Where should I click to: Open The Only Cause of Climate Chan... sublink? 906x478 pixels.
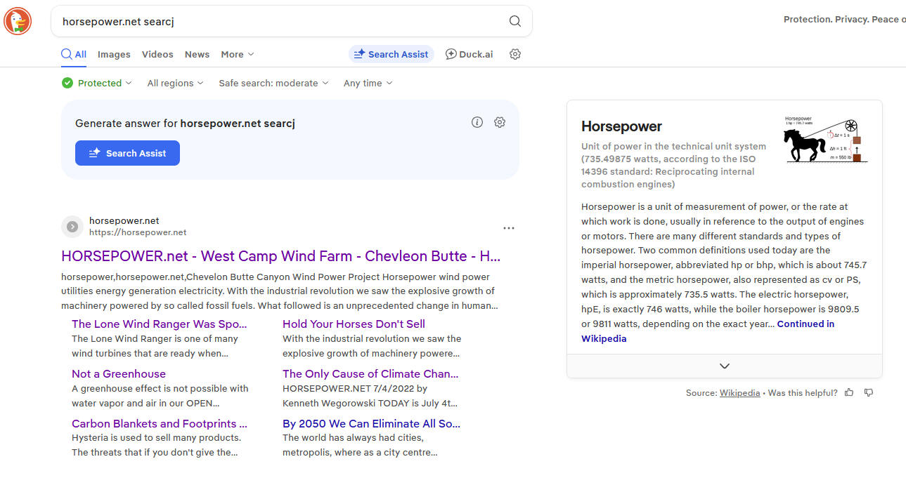click(x=370, y=373)
